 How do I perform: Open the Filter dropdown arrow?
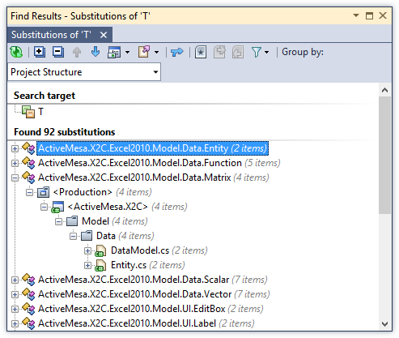tap(266, 52)
